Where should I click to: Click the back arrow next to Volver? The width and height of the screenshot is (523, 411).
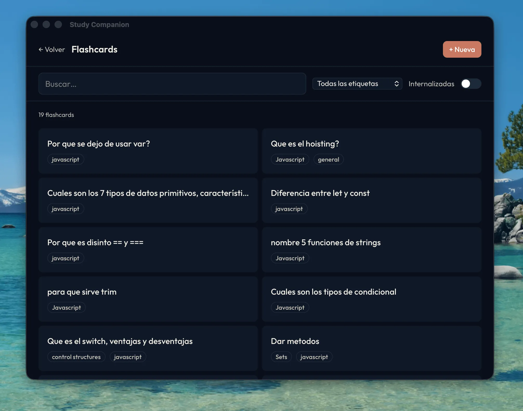tap(41, 49)
